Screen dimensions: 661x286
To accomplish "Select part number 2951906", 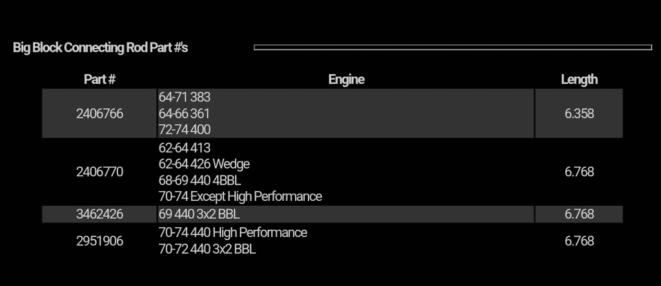I will pos(99,241).
